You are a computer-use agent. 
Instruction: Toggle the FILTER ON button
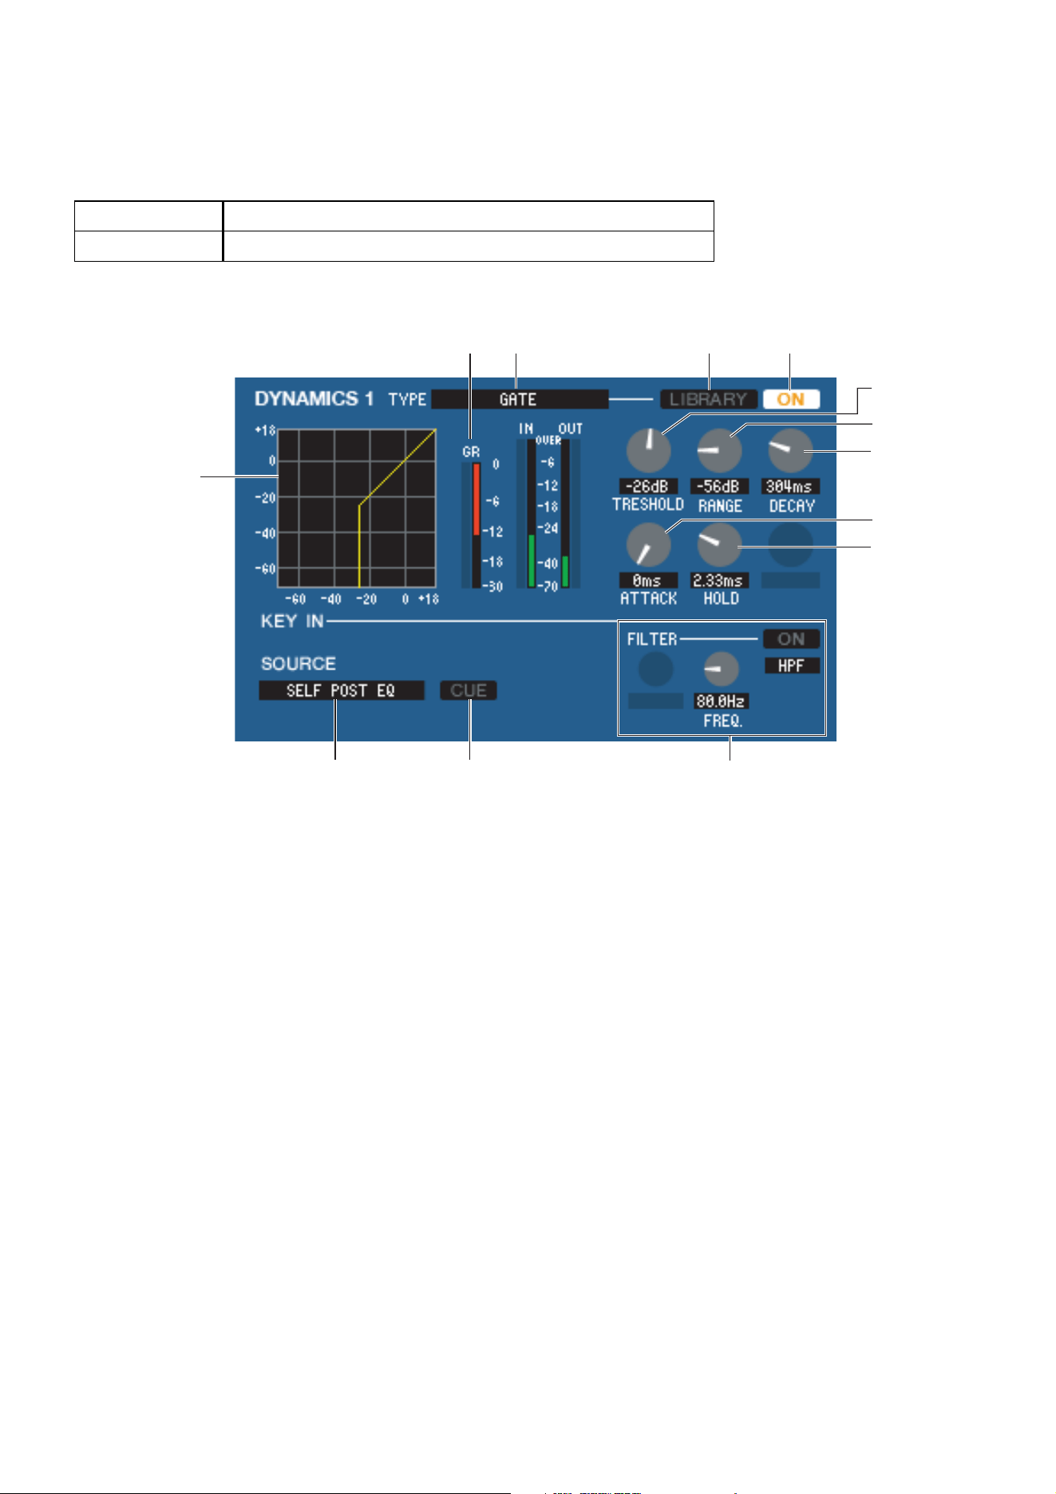click(x=791, y=638)
